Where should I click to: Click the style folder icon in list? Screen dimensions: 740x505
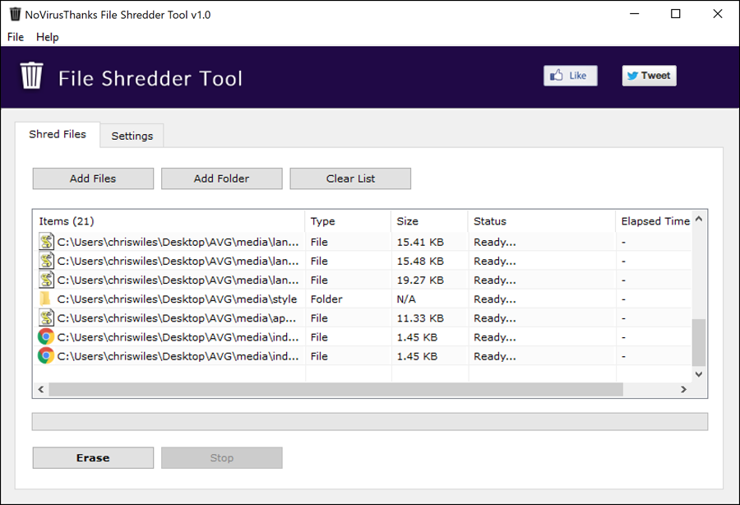pyautogui.click(x=45, y=299)
